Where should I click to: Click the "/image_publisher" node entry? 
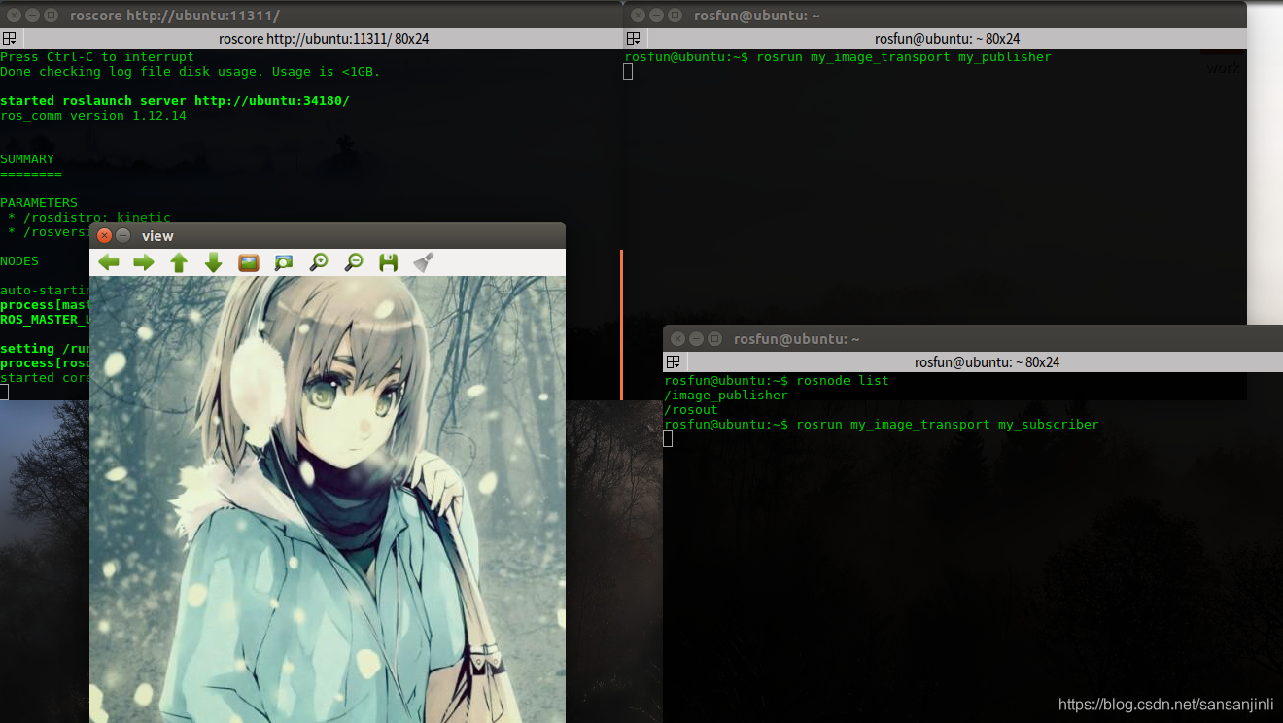[x=727, y=396]
